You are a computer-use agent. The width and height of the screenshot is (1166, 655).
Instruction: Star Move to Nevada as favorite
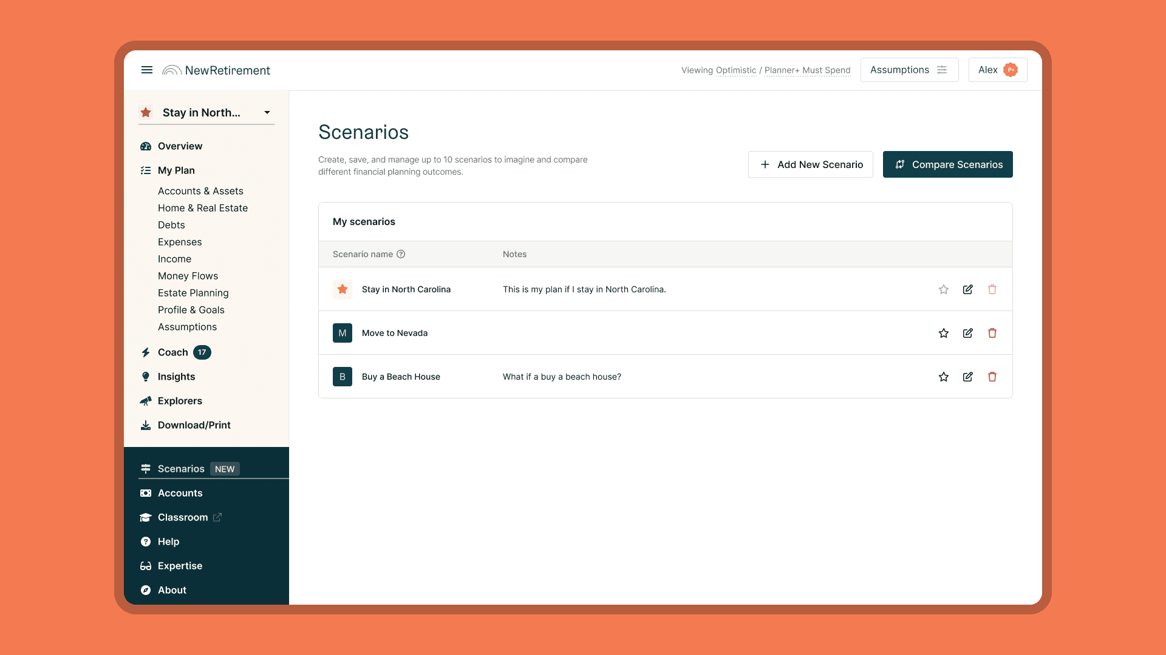943,333
